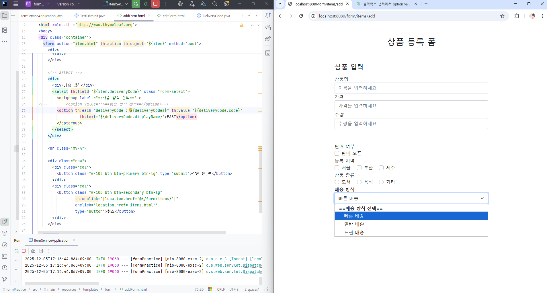
Task: Open the Git tool window
Action: pos(5,279)
